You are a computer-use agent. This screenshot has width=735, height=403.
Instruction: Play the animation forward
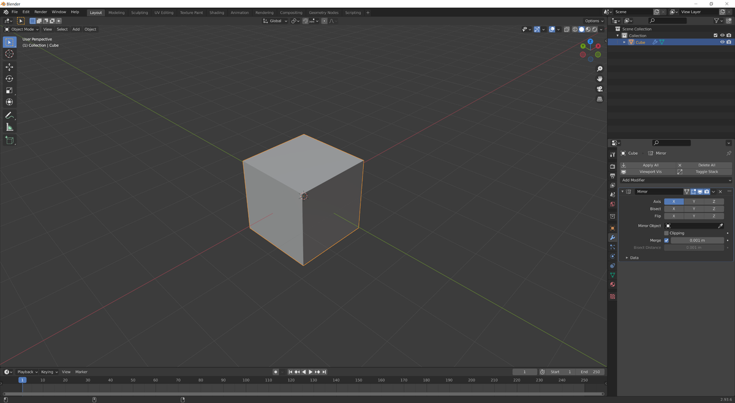pyautogui.click(x=311, y=372)
